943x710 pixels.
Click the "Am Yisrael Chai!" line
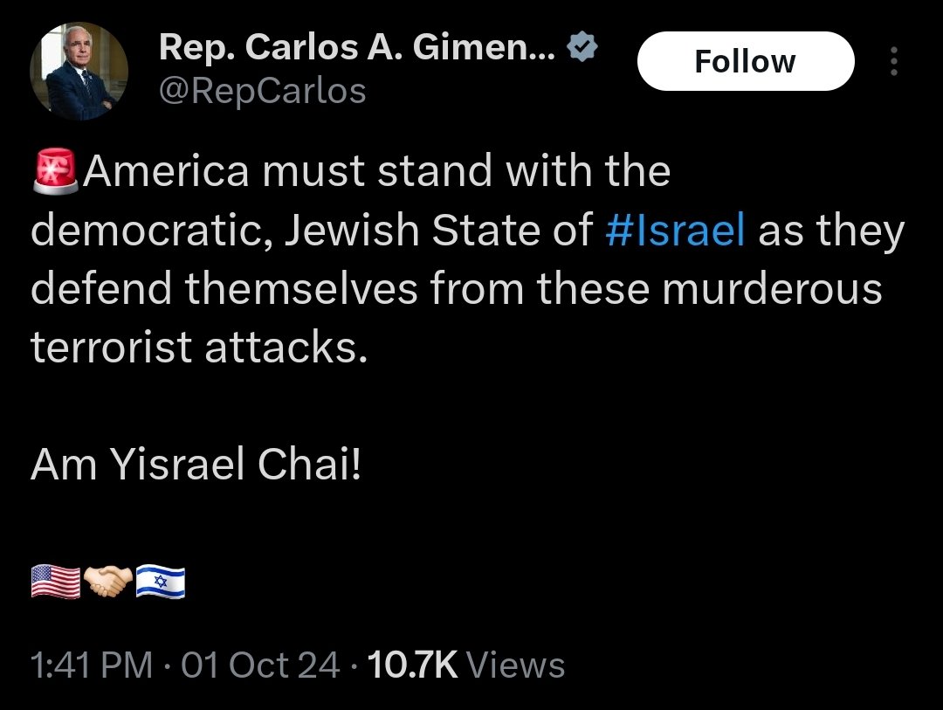[196, 465]
